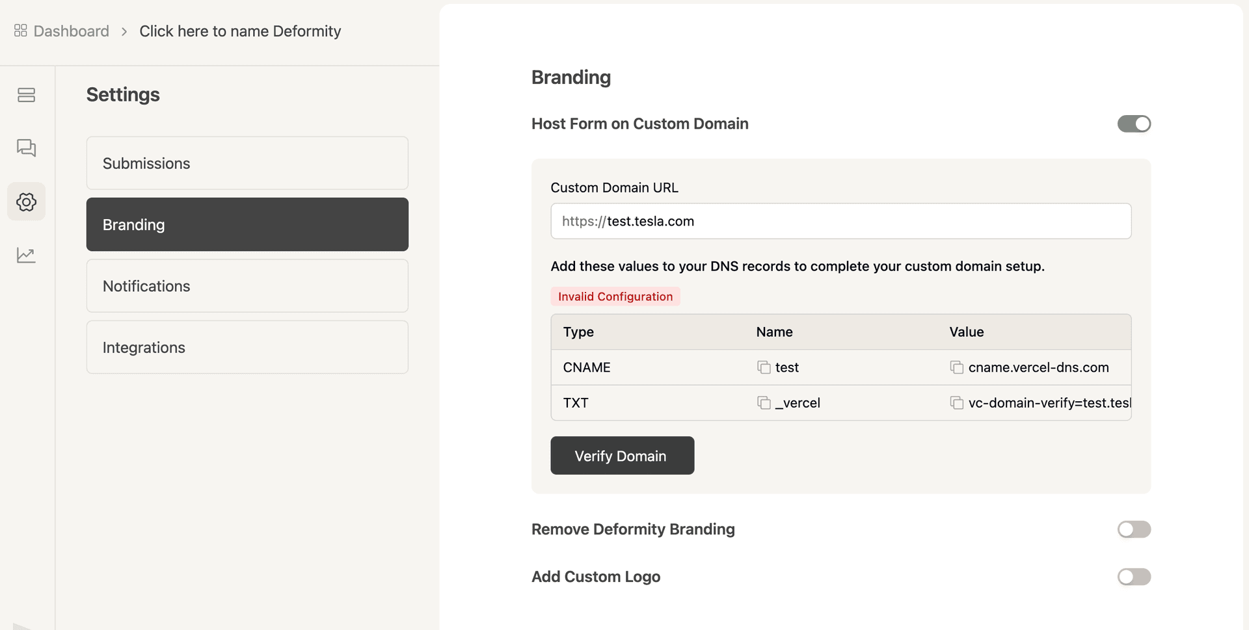This screenshot has height=630, width=1249.
Task: Click the grid icon beside Dashboard breadcrumb
Action: [x=19, y=31]
